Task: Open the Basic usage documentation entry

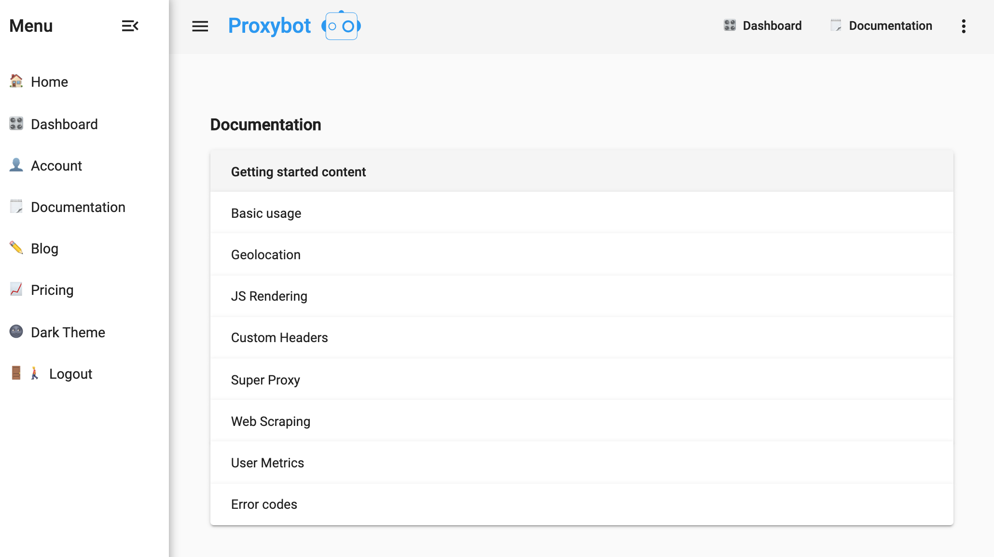Action: [581, 213]
